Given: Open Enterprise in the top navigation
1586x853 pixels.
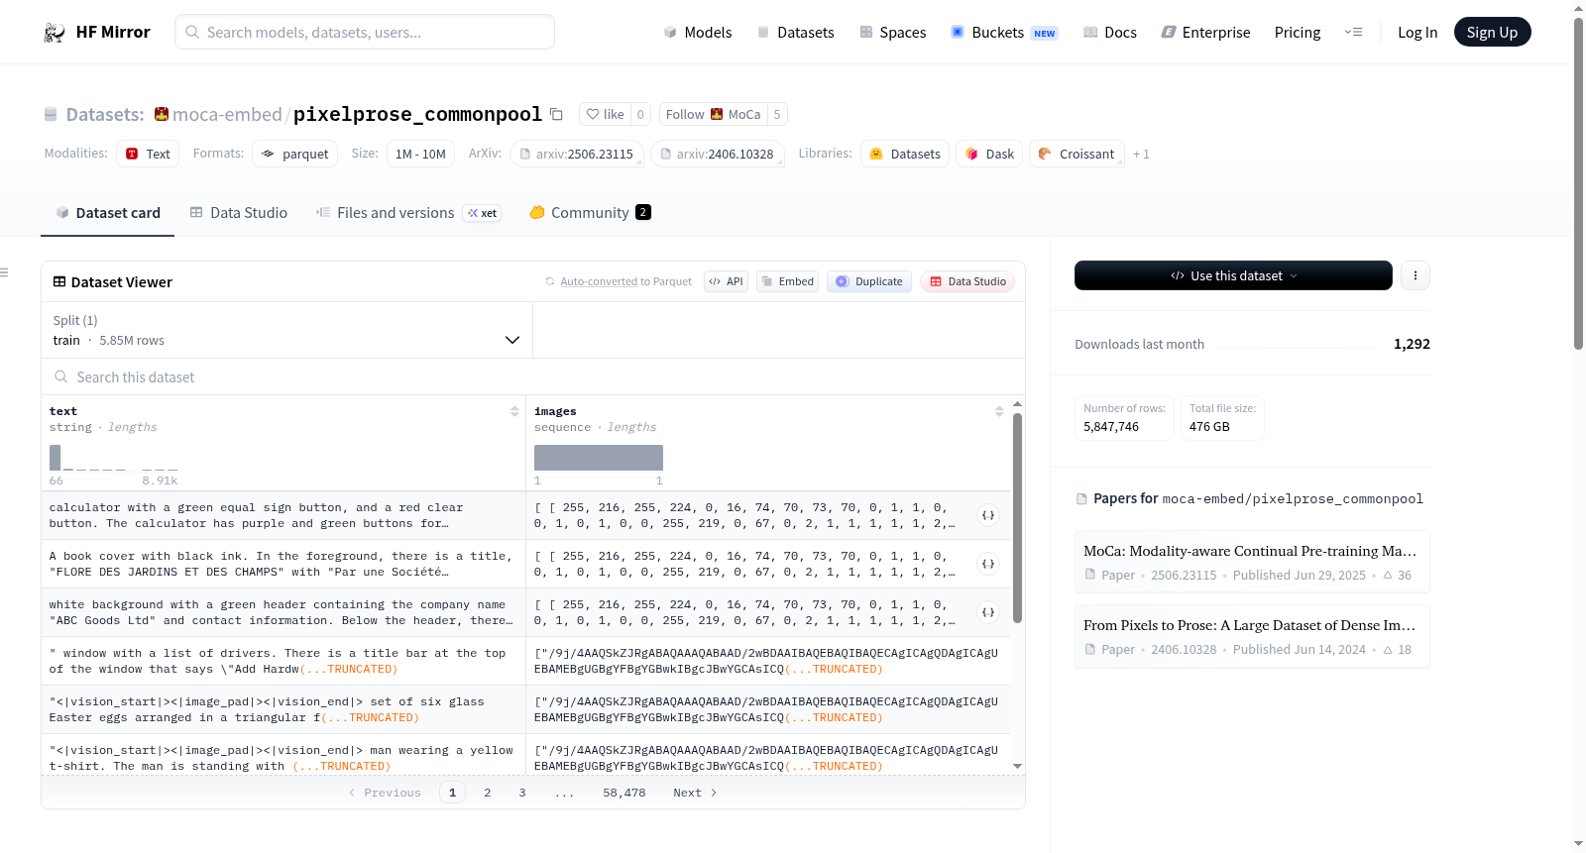Looking at the screenshot, I should (x=1205, y=33).
